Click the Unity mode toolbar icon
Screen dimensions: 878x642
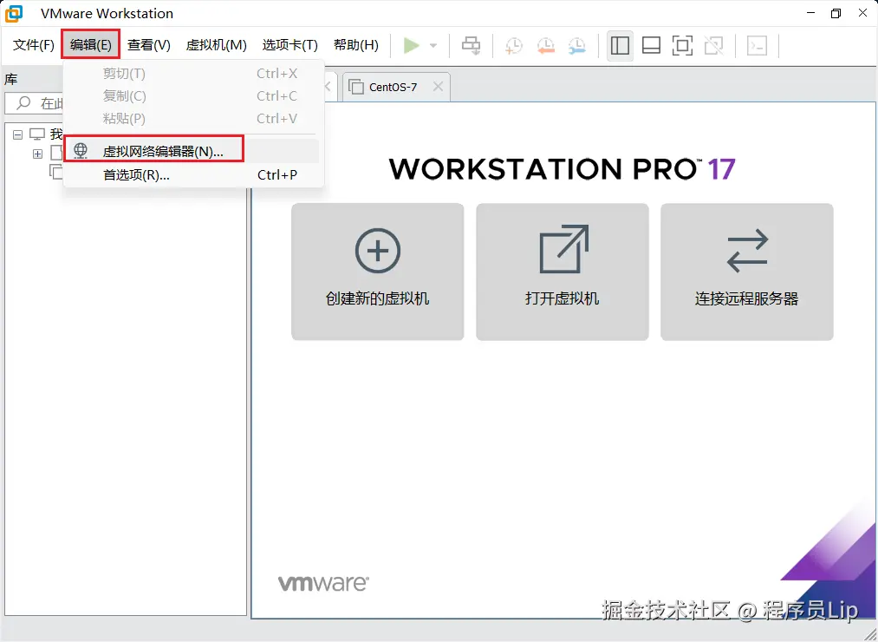point(713,45)
